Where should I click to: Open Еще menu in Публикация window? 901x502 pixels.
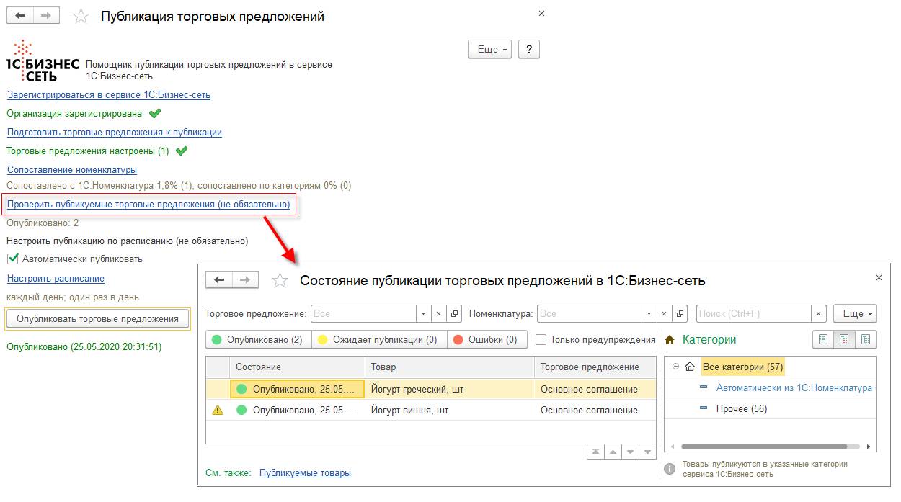490,49
